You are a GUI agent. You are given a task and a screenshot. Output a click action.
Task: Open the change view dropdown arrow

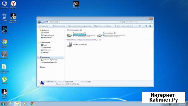(x=142, y=26)
